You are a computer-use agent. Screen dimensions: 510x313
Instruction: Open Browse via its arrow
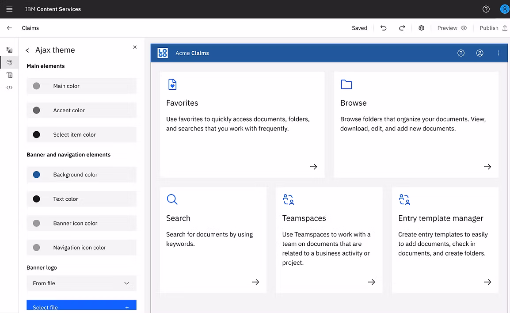click(487, 167)
